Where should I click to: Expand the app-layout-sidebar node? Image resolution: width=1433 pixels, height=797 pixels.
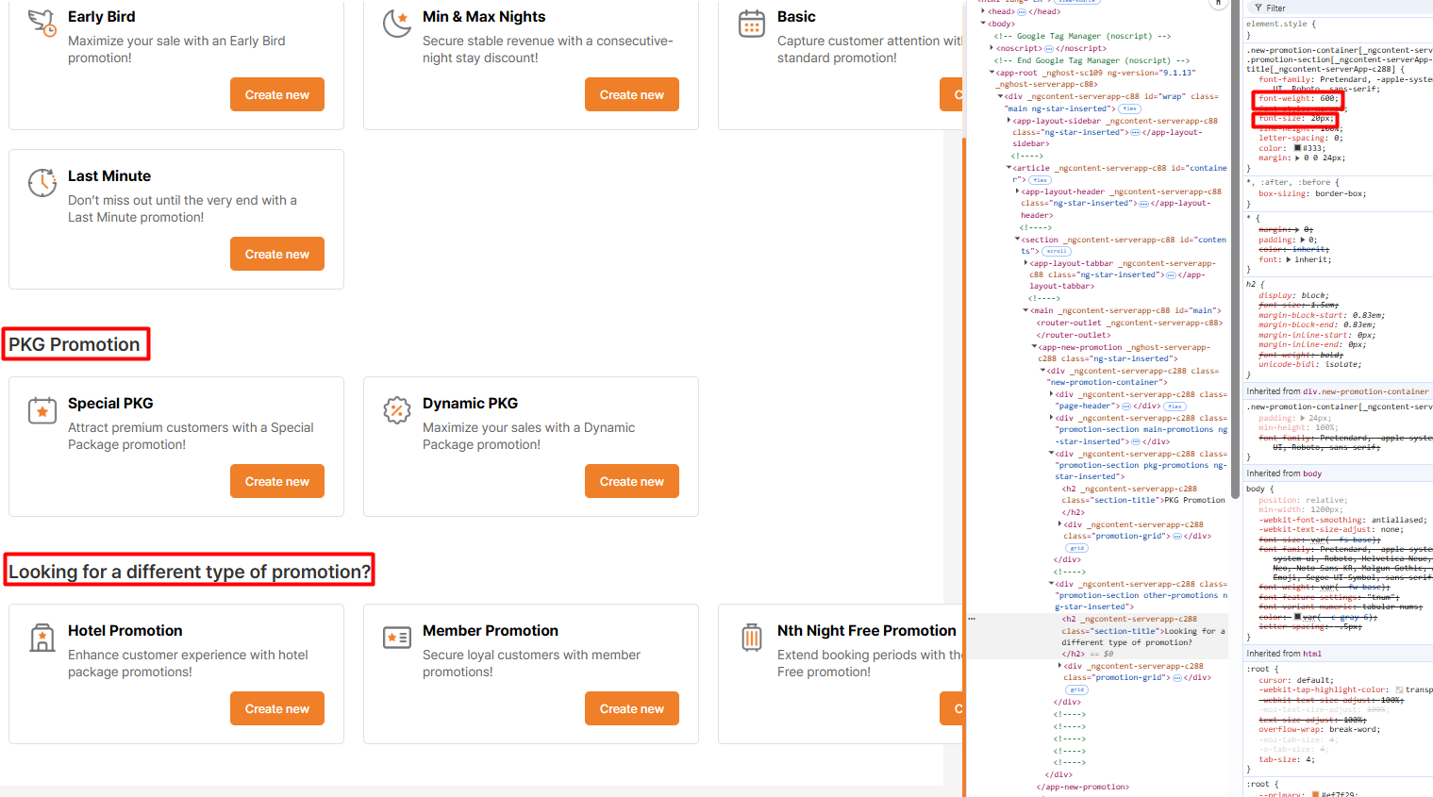1009,121
